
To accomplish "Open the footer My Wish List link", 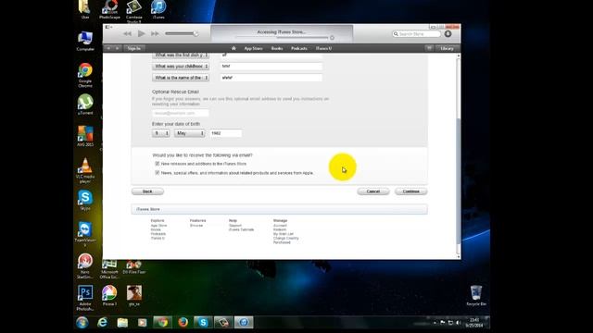I will pyautogui.click(x=284, y=234).
